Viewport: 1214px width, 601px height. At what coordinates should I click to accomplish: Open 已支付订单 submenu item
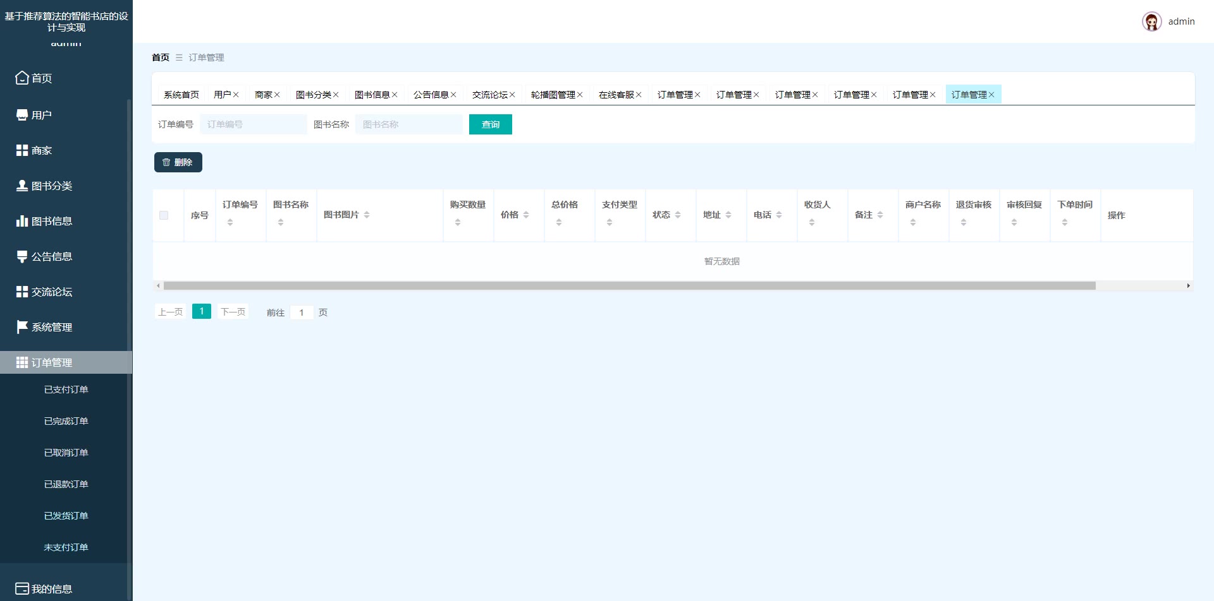pos(66,390)
